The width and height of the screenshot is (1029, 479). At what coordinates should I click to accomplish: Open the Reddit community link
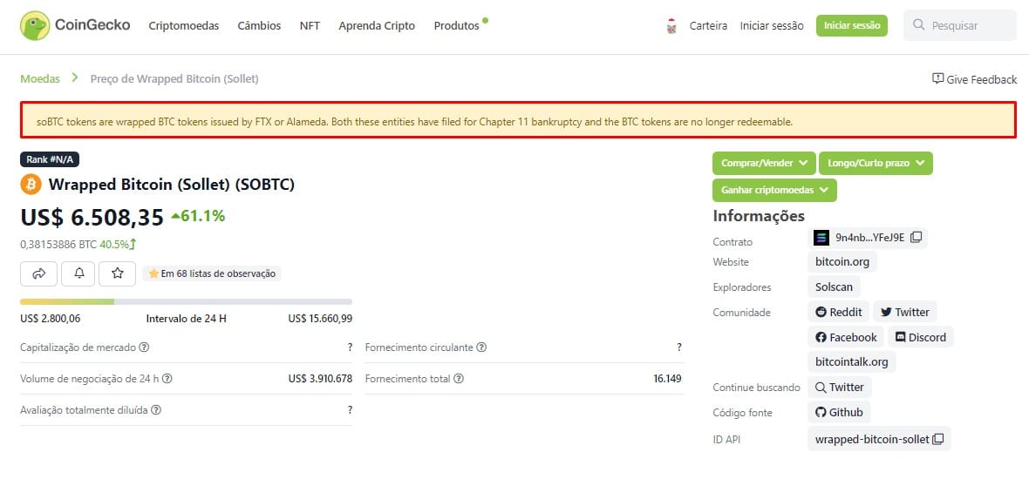click(x=839, y=312)
